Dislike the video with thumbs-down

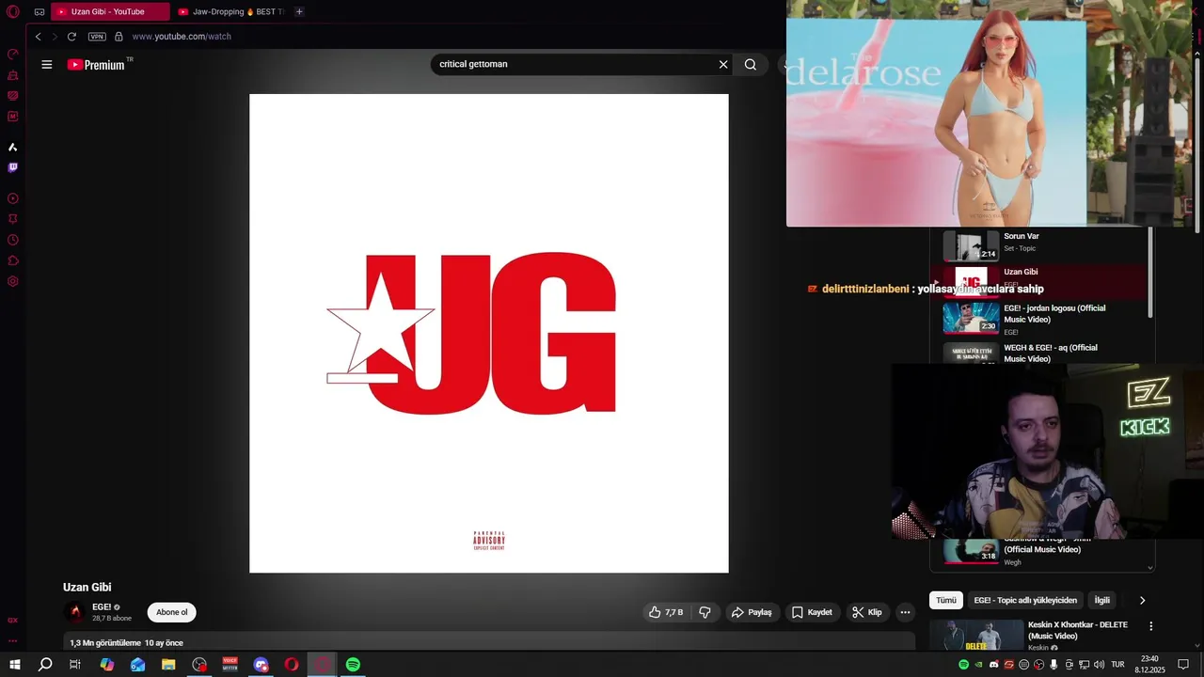click(705, 612)
